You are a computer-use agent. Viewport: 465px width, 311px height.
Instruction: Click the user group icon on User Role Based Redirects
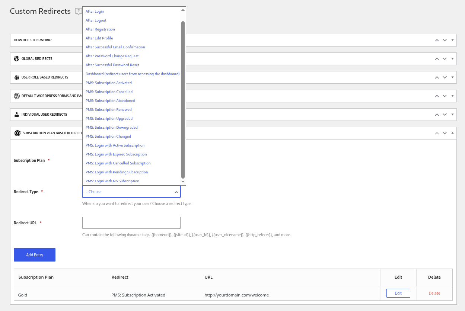tap(16, 77)
